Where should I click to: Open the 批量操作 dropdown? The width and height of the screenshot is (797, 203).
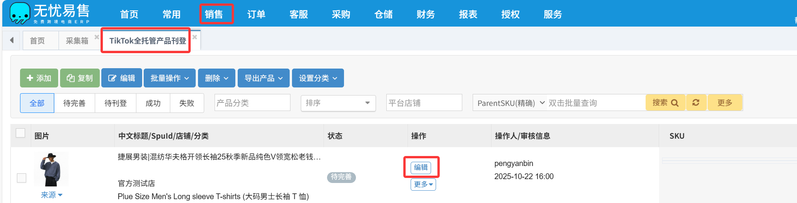tap(169, 78)
